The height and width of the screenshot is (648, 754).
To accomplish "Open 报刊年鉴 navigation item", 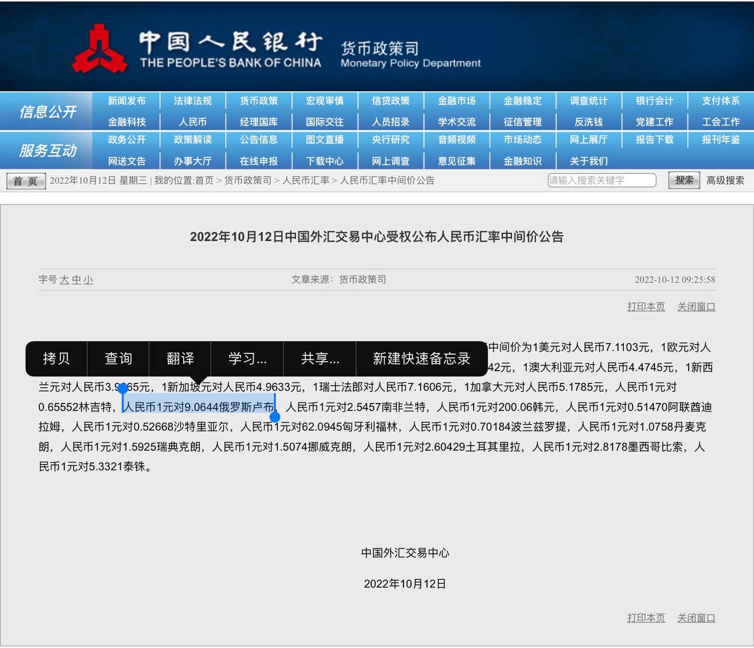I will click(720, 140).
